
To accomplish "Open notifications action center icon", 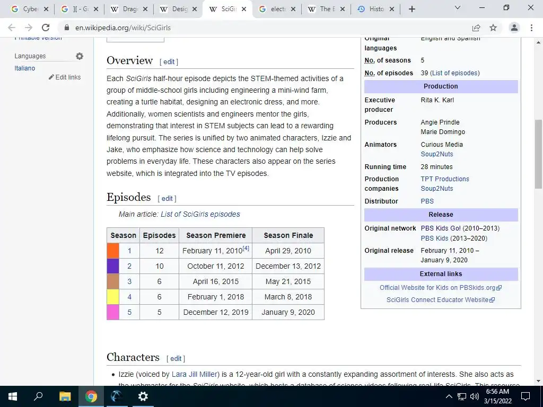I will tap(526, 396).
